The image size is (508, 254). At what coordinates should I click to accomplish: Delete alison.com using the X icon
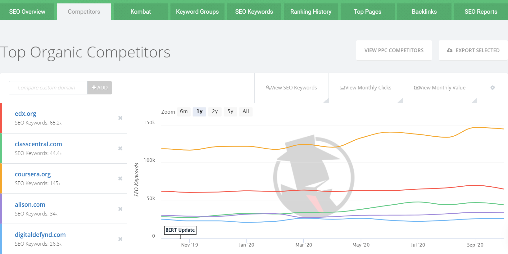pos(120,209)
